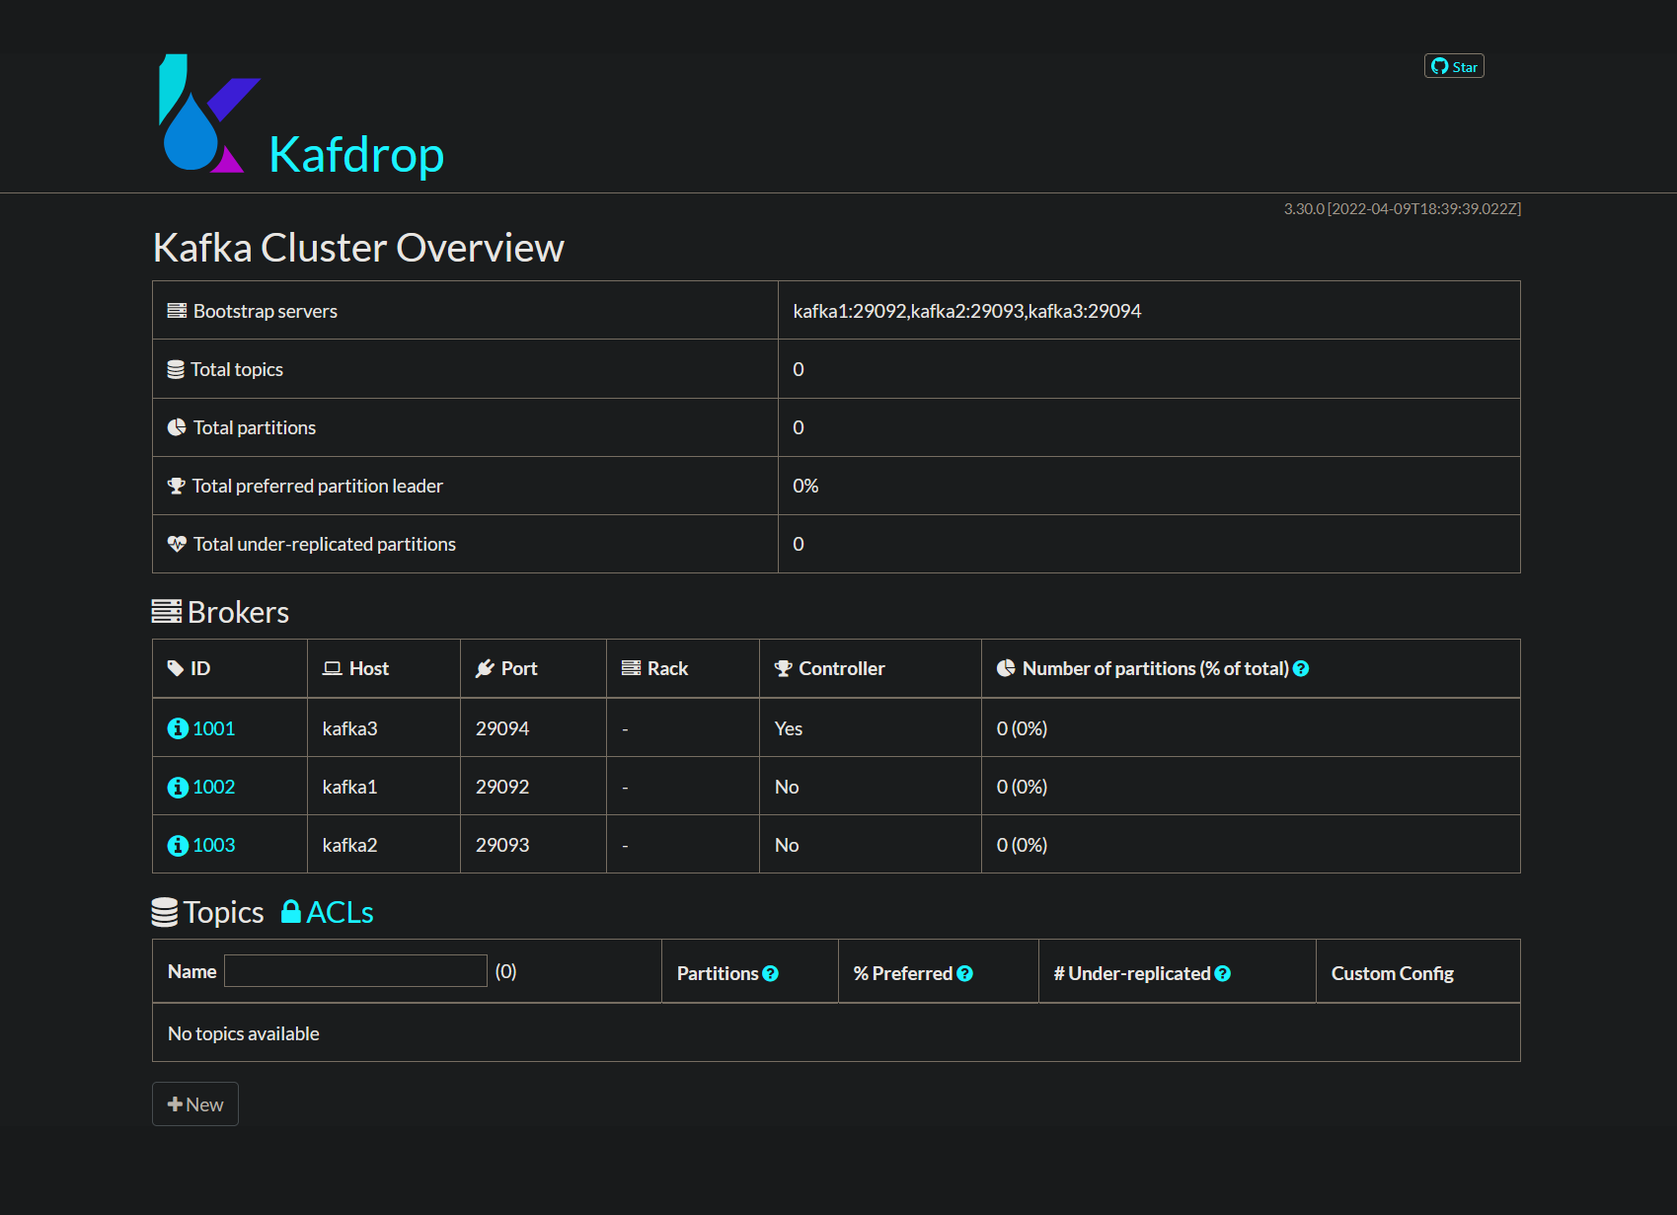Screen dimensions: 1677x1215
Task: Open the Kafdrop home title link
Action: tap(356, 155)
